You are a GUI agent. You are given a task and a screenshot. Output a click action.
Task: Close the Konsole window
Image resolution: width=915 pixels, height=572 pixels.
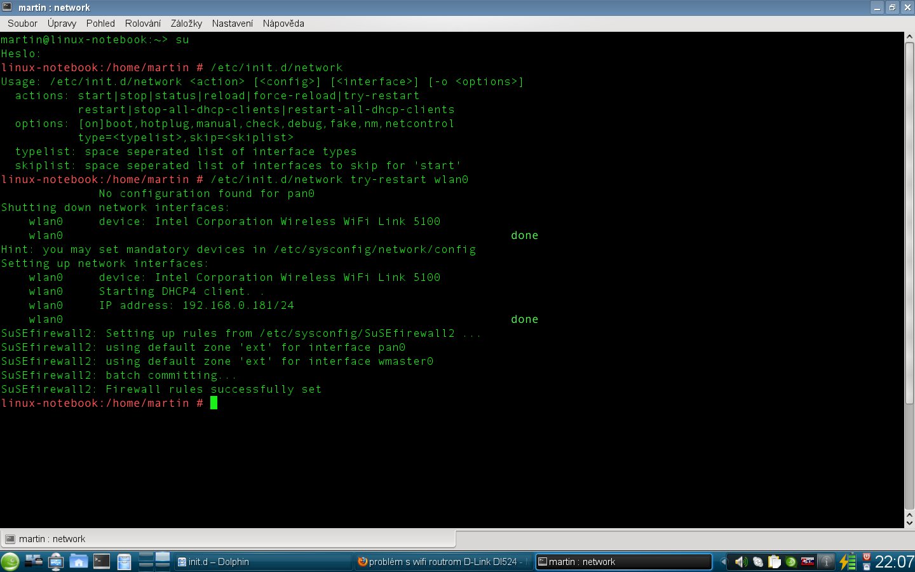pyautogui.click(x=907, y=8)
